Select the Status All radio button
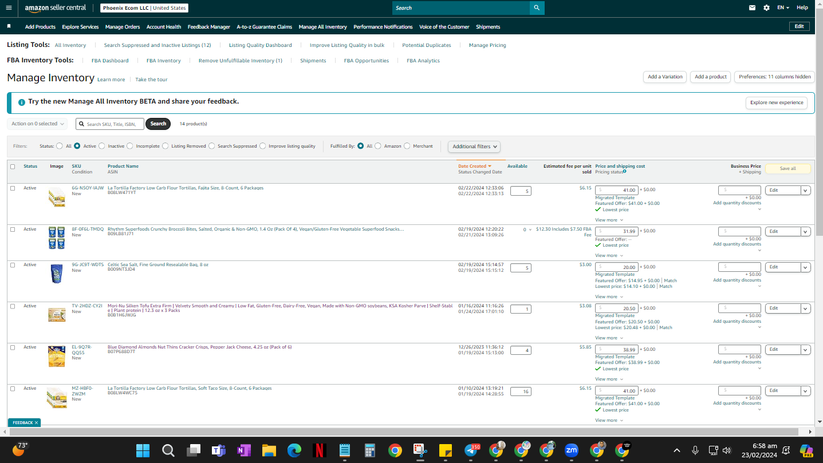 (x=60, y=146)
